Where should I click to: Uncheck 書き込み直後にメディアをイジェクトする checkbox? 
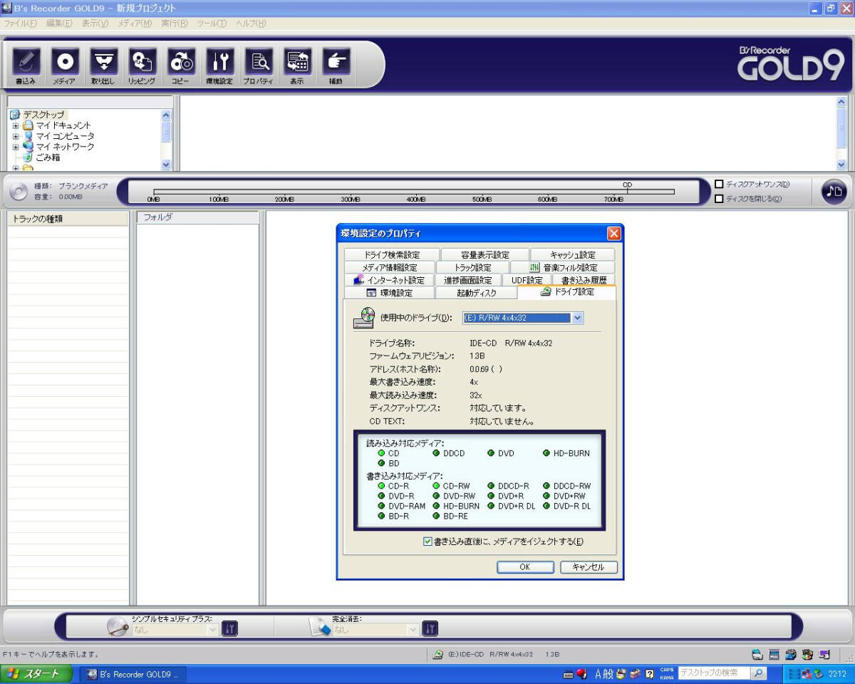[427, 541]
